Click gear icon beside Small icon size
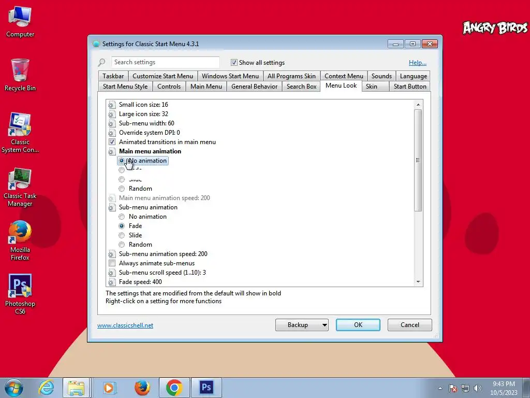 112,105
